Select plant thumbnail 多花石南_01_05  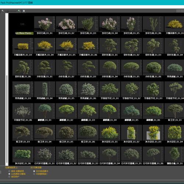(131, 24)
